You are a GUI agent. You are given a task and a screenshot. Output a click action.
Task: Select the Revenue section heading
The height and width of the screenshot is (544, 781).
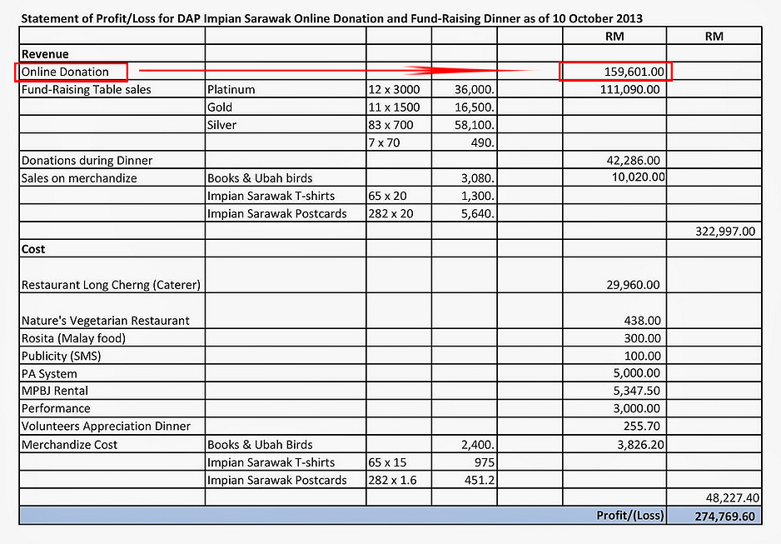click(45, 54)
